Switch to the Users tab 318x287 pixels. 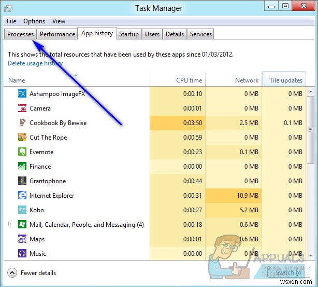tap(152, 34)
